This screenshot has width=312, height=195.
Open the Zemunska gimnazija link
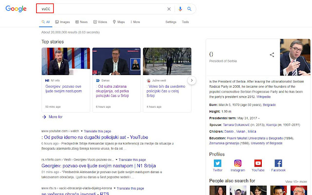(x=224, y=143)
